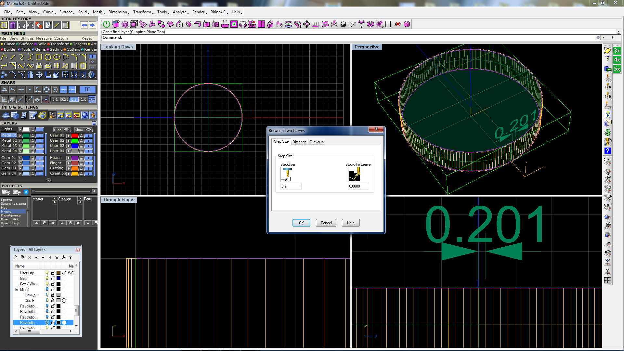
Task: Click the layer tools hammer icon
Action: 63,257
